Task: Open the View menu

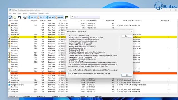Action: click(19, 14)
